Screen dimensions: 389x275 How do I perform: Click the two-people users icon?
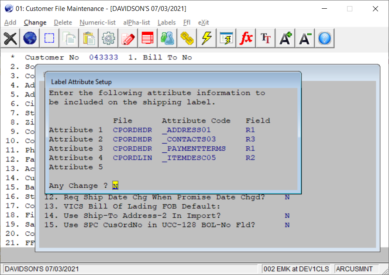coord(168,38)
